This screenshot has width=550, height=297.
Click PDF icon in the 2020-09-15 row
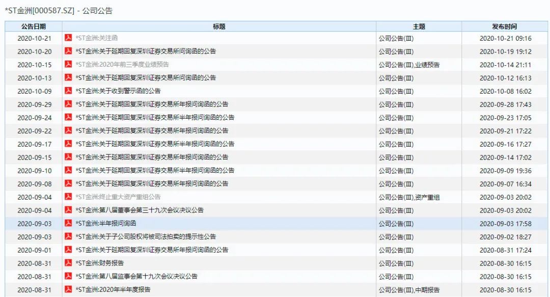pos(68,156)
